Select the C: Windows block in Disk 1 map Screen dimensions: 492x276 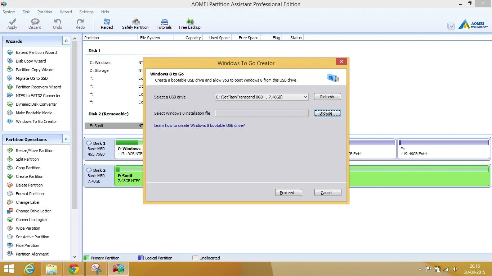pos(129,149)
